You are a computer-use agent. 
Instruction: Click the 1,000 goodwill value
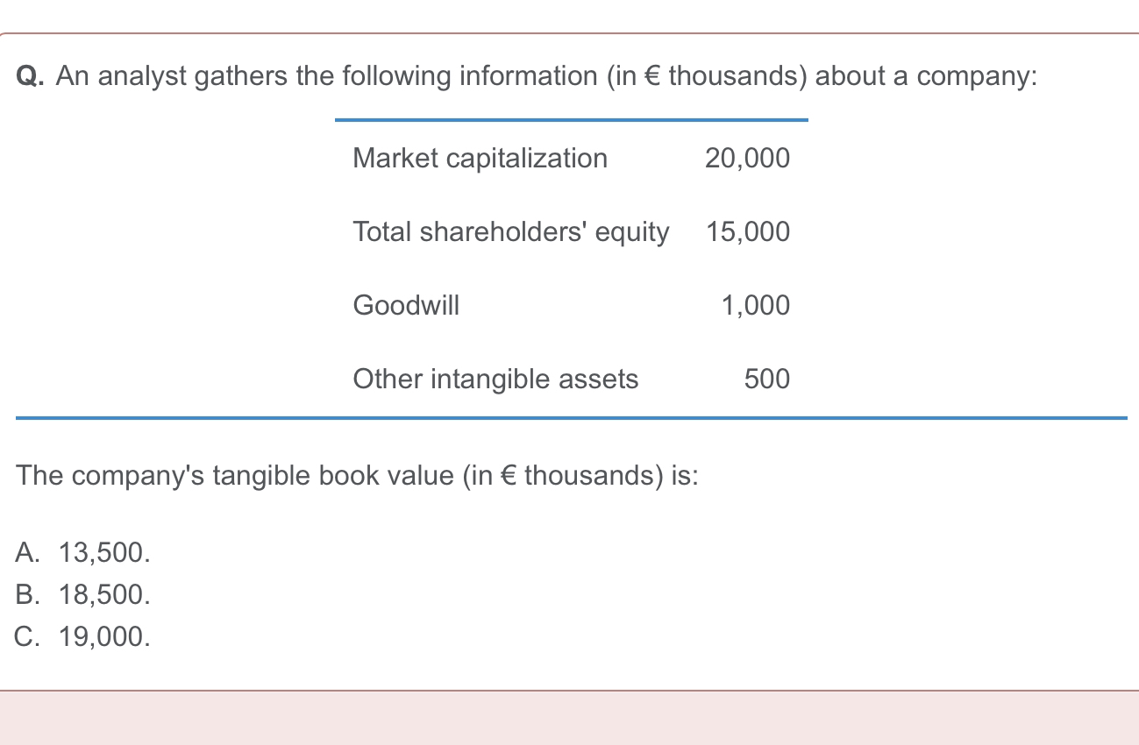(755, 306)
